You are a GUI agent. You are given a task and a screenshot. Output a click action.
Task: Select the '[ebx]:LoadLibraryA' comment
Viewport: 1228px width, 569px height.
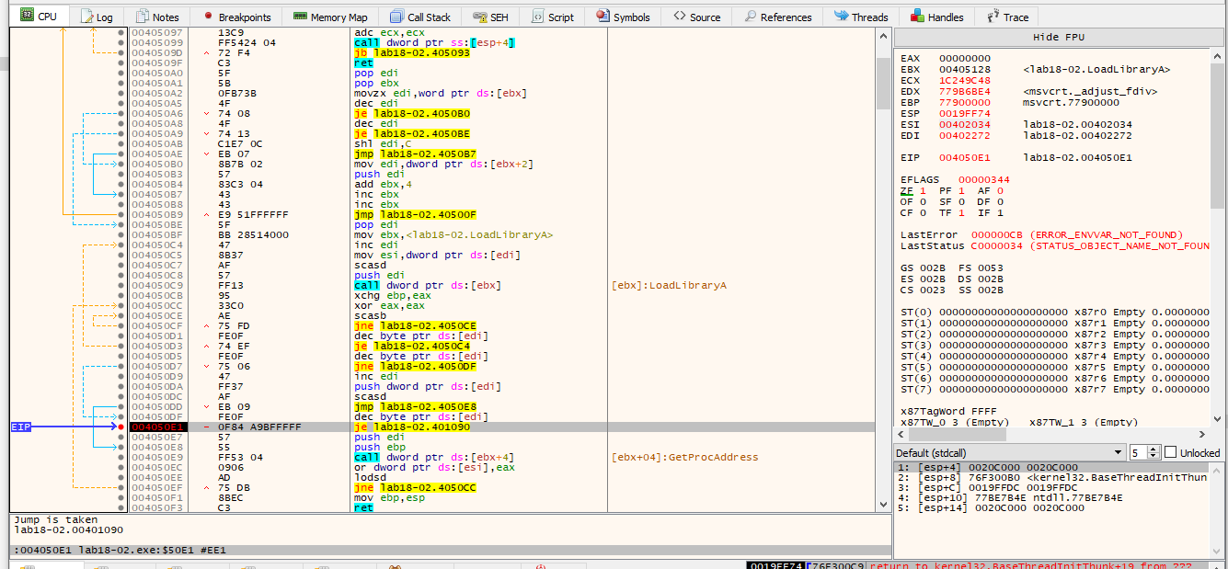coord(669,285)
